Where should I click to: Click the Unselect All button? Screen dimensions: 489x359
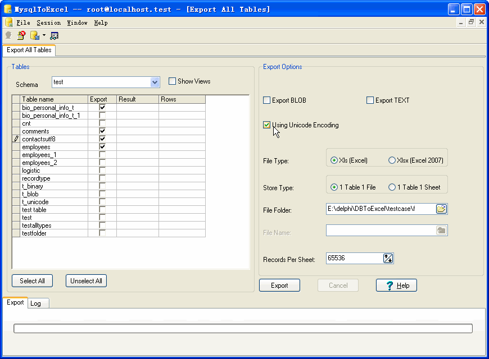tap(86, 281)
